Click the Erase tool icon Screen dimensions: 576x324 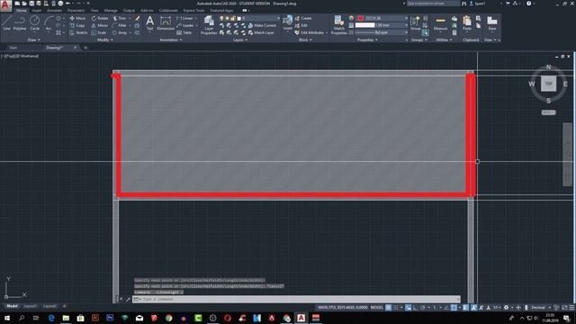(x=138, y=18)
